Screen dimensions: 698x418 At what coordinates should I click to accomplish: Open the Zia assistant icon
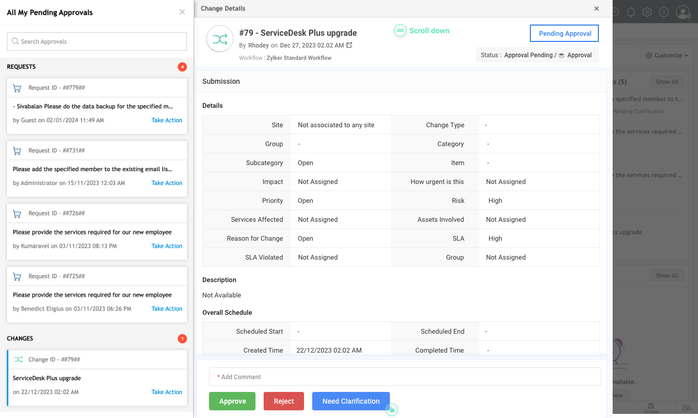[x=686, y=407]
